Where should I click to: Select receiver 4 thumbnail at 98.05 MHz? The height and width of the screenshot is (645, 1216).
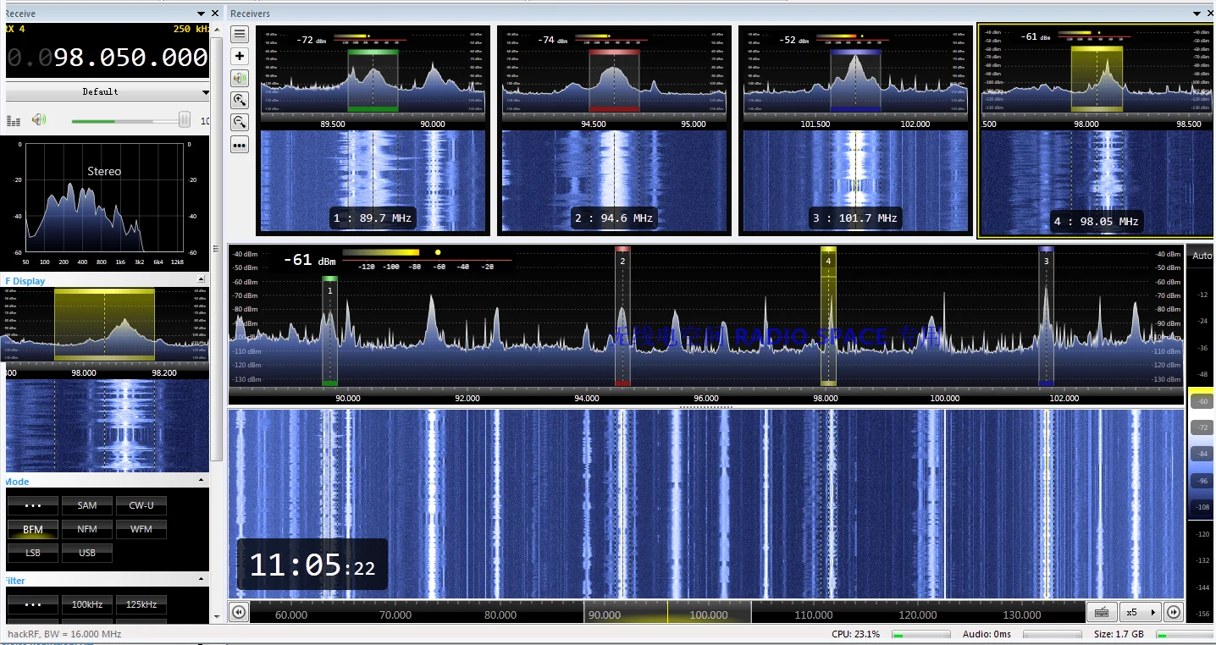pos(1097,130)
